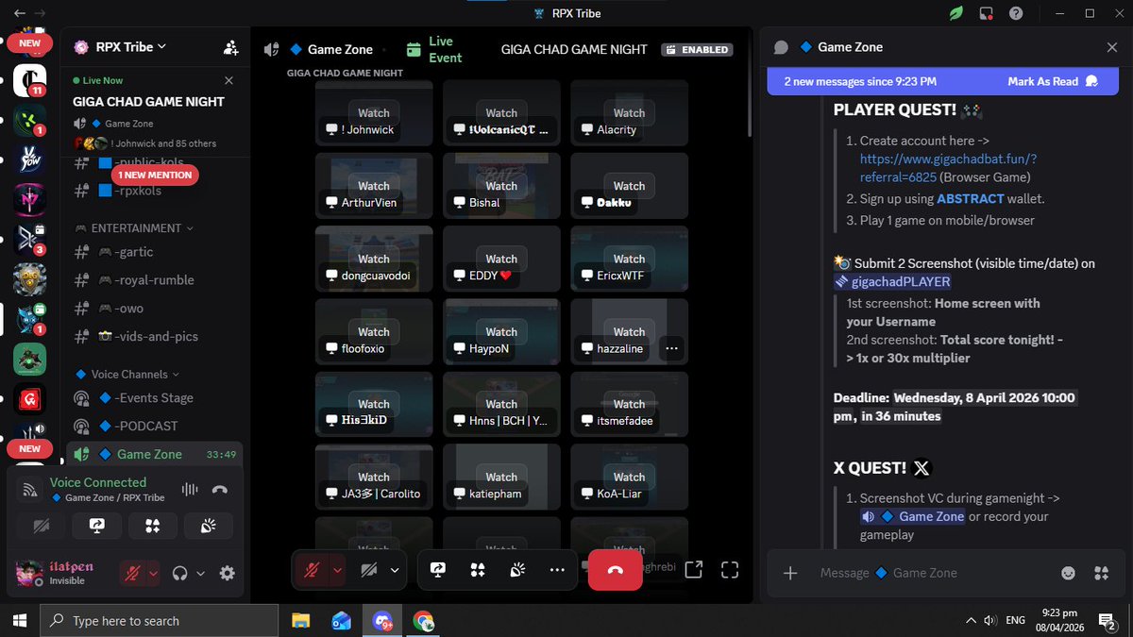
Task: Mark new messages as read
Action: tap(1051, 81)
